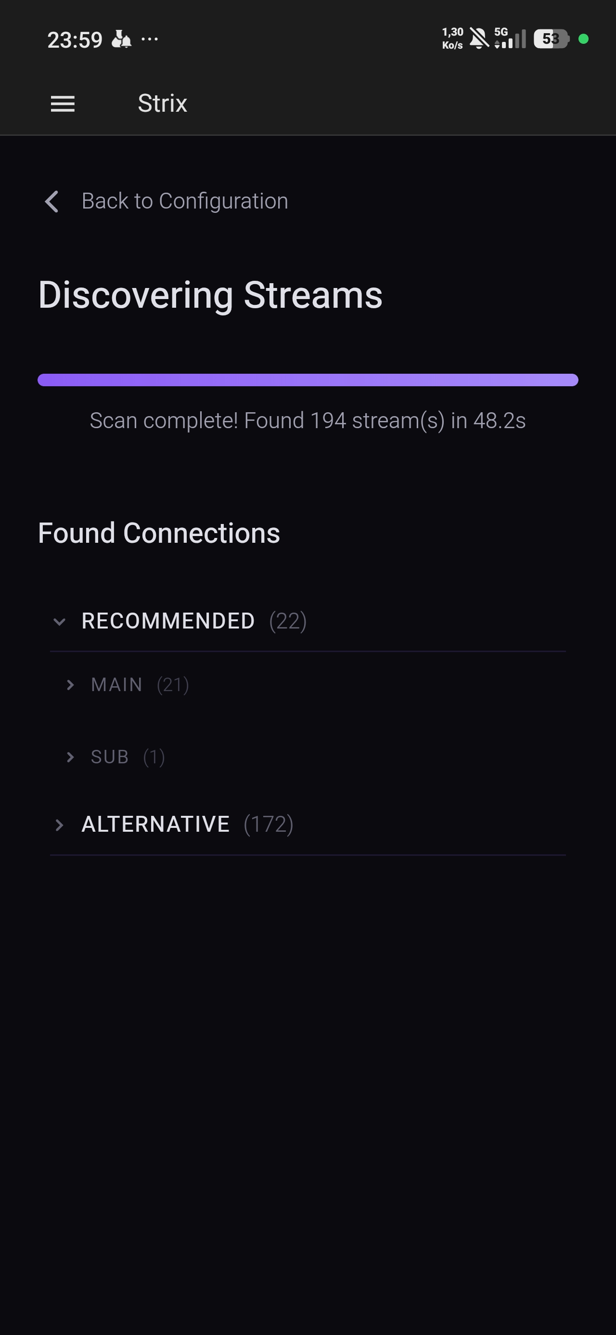Tap the notification icon beside the clock

point(121,39)
